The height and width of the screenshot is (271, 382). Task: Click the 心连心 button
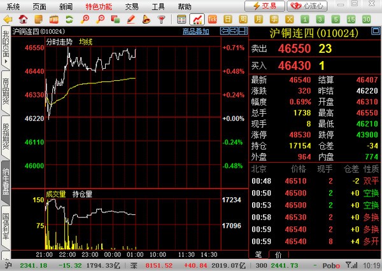[307, 6]
